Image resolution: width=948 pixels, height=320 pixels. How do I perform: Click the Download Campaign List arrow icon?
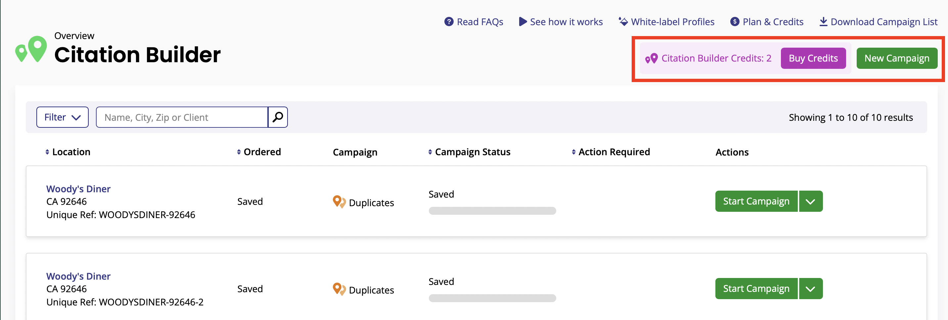coord(823,22)
